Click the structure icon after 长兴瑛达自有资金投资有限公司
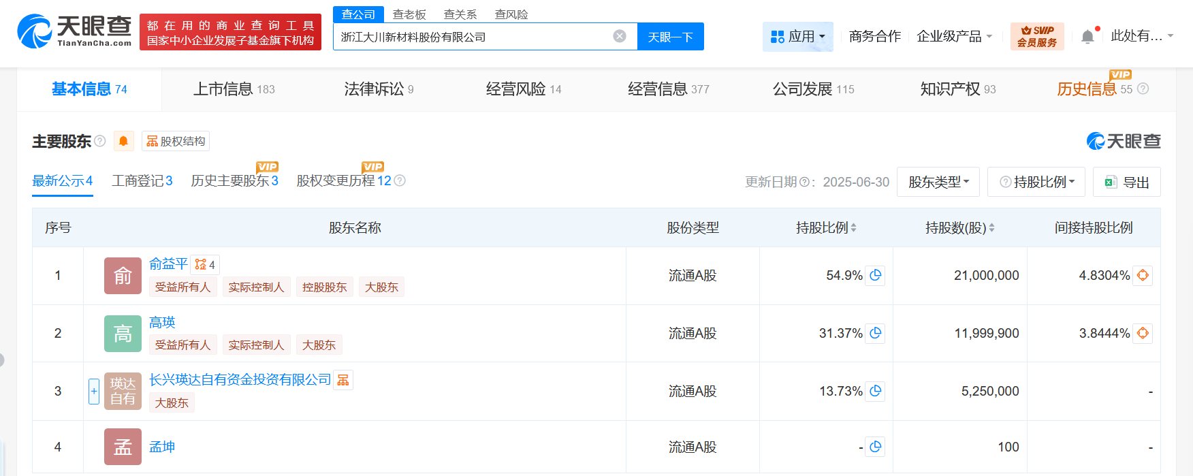 [x=343, y=380]
